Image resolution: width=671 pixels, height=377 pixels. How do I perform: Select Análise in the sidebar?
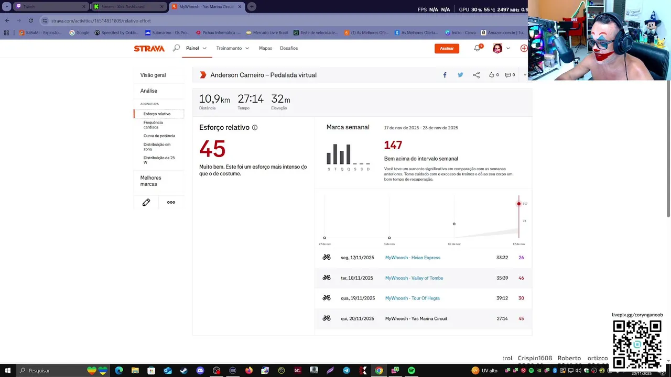point(149,91)
